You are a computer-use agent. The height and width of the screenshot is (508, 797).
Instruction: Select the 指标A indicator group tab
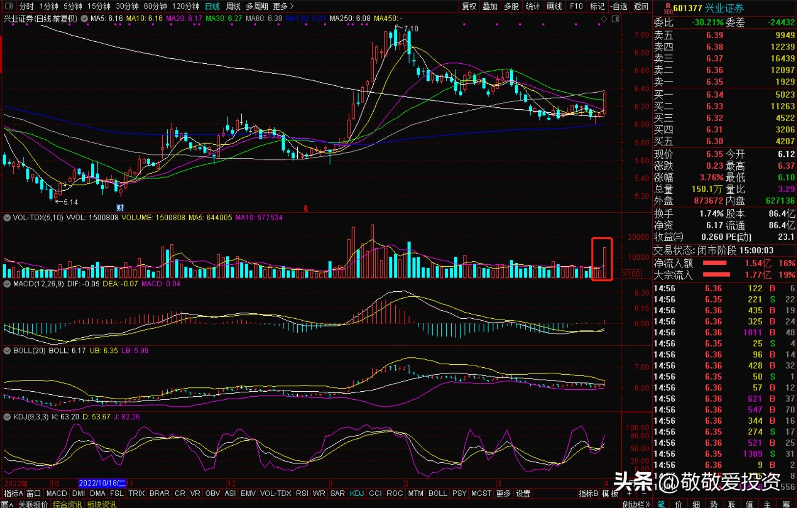13,494
